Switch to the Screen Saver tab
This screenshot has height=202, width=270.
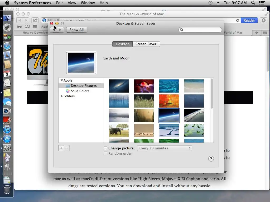[146, 44]
